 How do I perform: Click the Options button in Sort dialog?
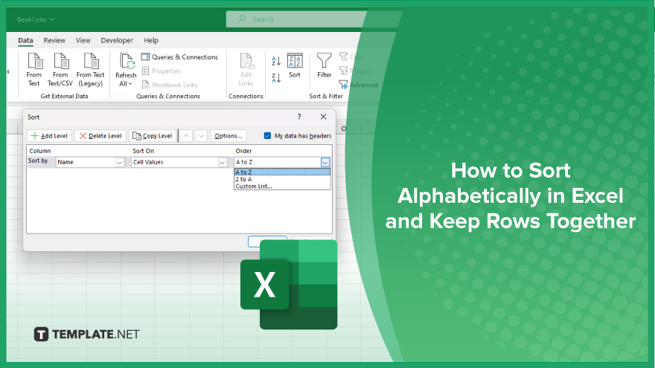click(228, 136)
